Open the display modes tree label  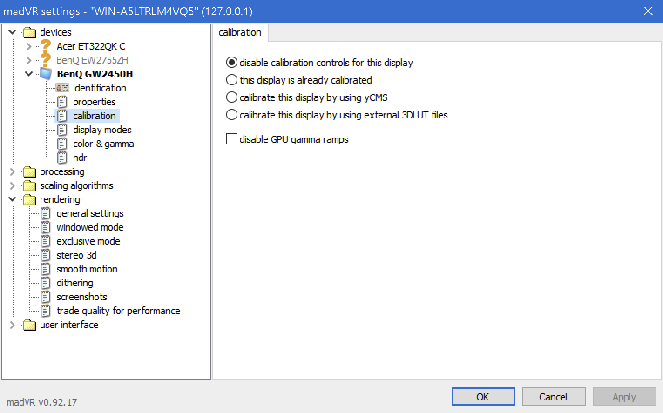pyautogui.click(x=102, y=130)
